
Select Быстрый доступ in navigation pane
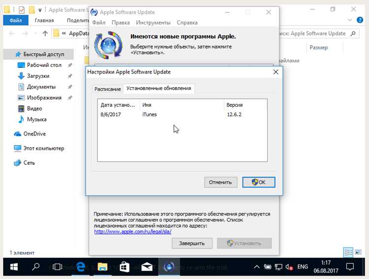pyautogui.click(x=39, y=54)
